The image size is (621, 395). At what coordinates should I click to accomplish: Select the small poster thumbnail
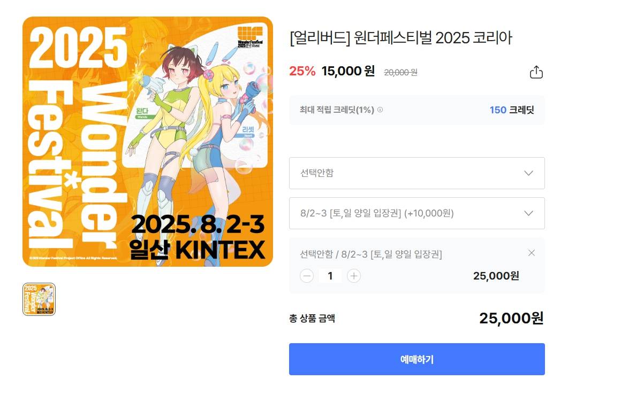click(39, 299)
